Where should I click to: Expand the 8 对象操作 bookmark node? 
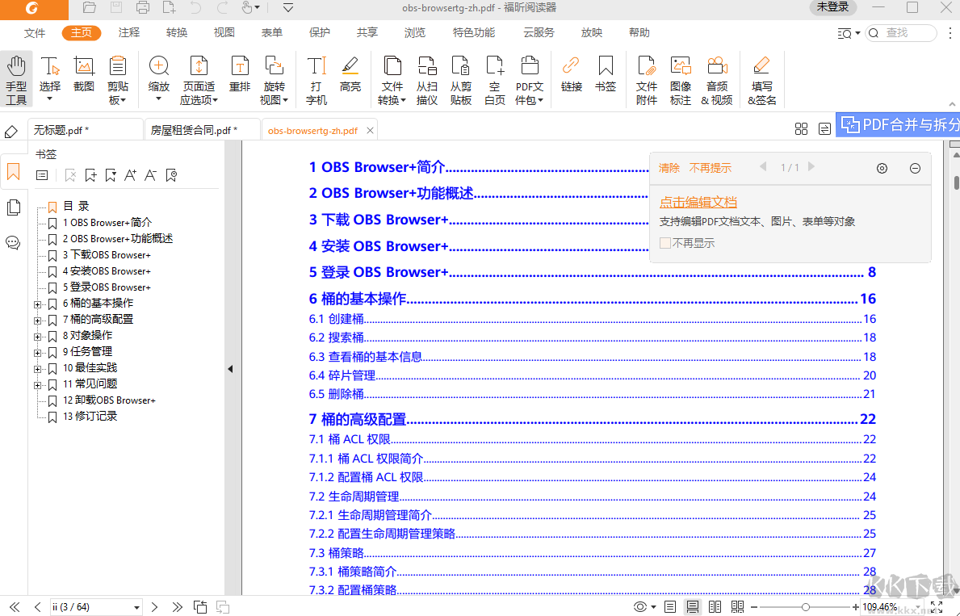pyautogui.click(x=37, y=336)
